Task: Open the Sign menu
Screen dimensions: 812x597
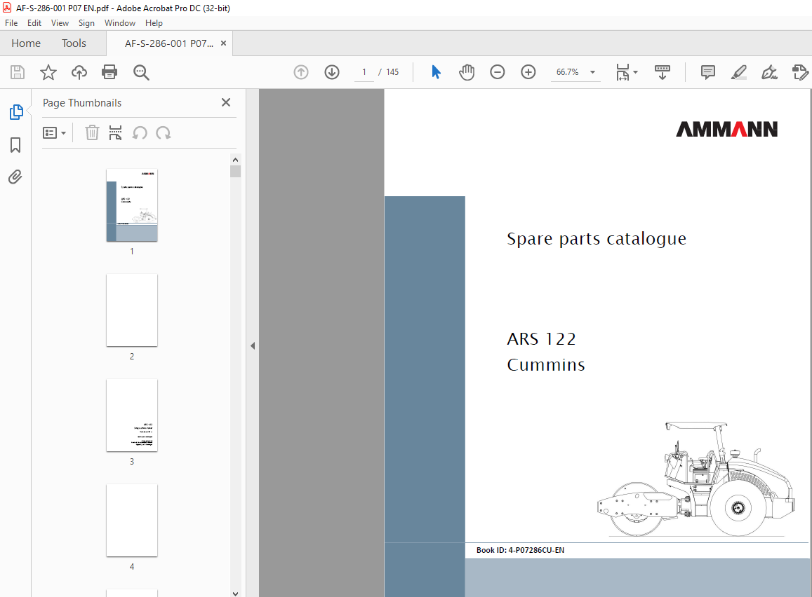Action: click(x=86, y=22)
